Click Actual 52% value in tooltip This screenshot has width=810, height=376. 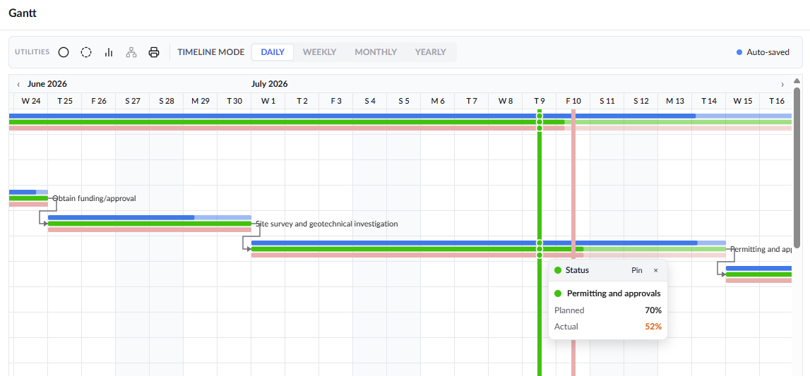click(x=653, y=327)
